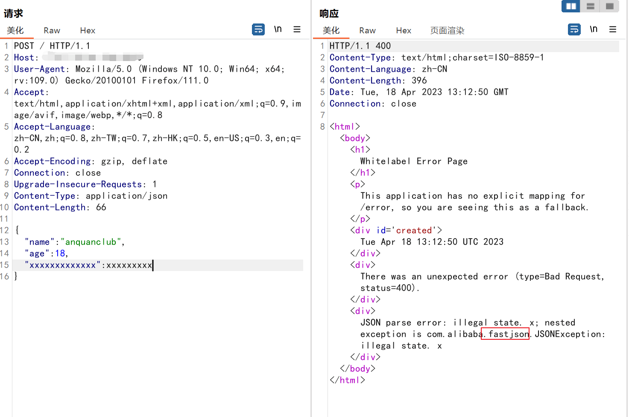Select the side-by-side split layout icon
The height and width of the screenshot is (417, 629).
pos(570,6)
